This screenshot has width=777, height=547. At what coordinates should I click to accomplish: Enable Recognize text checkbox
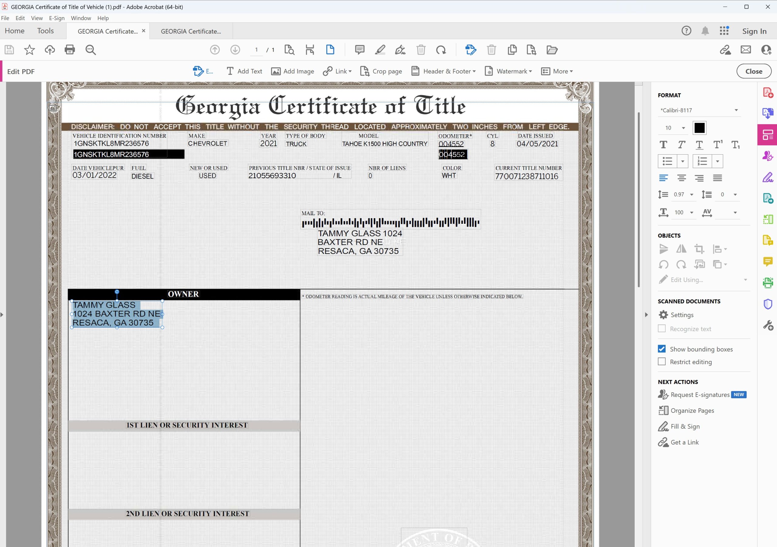662,329
